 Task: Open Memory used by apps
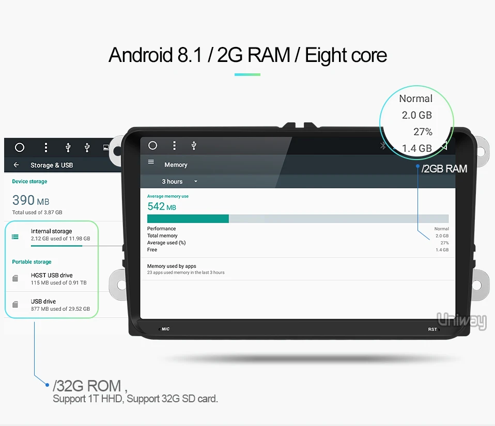point(298,269)
